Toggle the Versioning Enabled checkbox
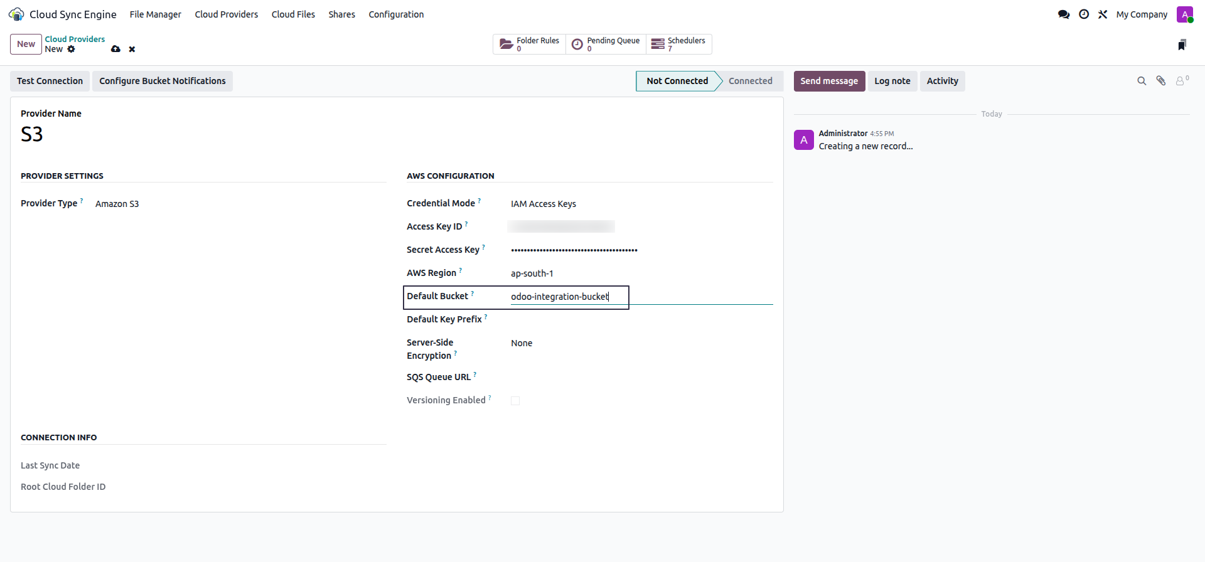The width and height of the screenshot is (1205, 562). (515, 401)
